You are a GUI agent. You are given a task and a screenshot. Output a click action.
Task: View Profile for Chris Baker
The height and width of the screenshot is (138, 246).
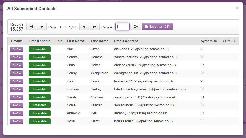coord(17,65)
